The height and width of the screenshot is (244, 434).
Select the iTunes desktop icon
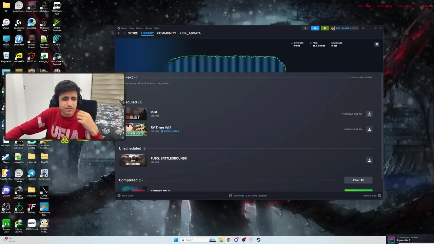pos(6,24)
